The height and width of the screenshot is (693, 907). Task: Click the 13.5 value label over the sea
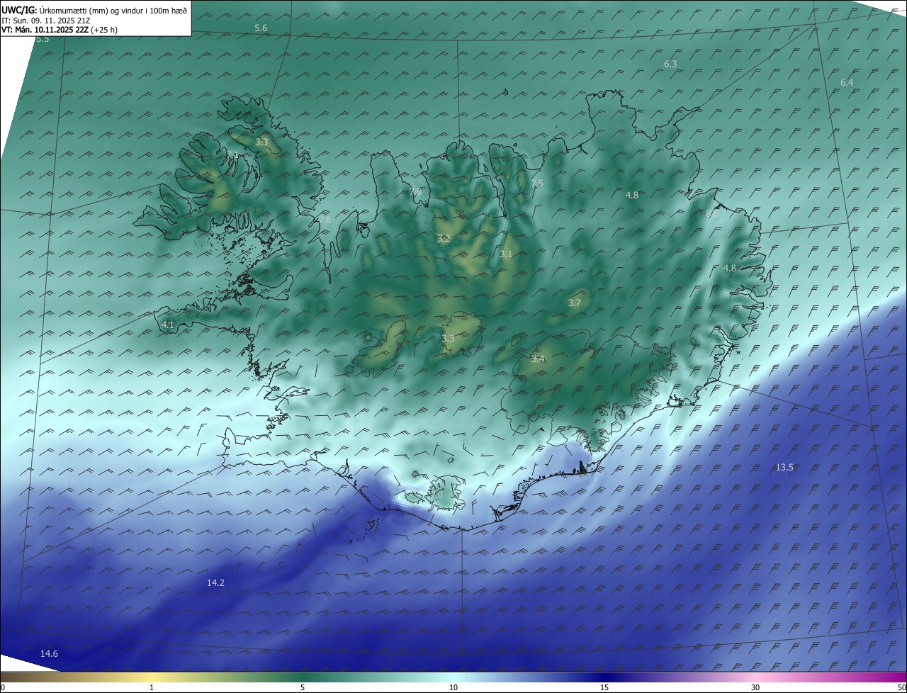[x=784, y=468]
